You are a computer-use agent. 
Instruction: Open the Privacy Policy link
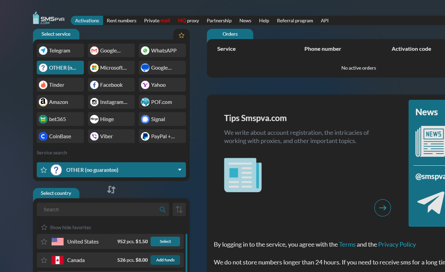tap(397, 245)
